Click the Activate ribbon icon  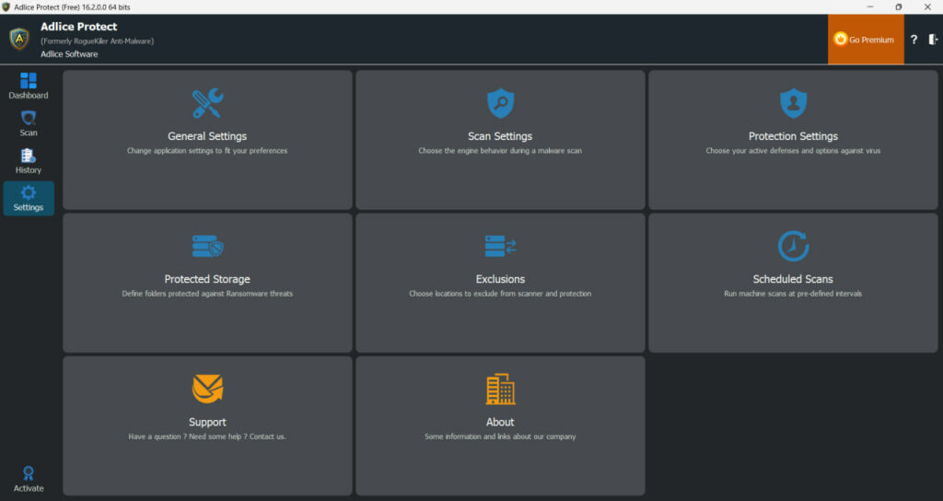[x=29, y=472]
